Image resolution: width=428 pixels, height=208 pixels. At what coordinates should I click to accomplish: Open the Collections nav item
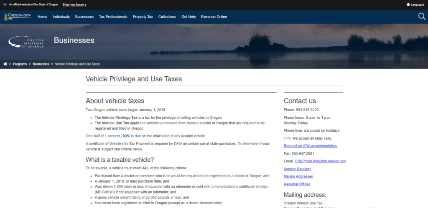pyautogui.click(x=167, y=17)
